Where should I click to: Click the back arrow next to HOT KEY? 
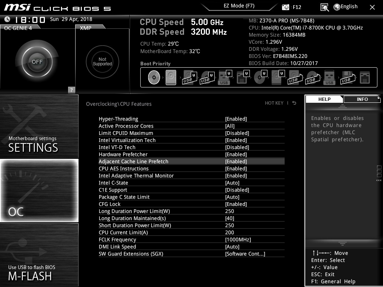pos(294,103)
